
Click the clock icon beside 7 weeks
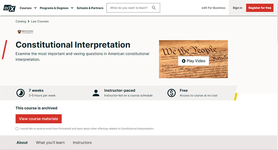point(20,93)
